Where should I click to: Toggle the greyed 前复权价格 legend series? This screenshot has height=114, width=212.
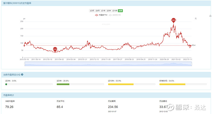click(x=115, y=15)
